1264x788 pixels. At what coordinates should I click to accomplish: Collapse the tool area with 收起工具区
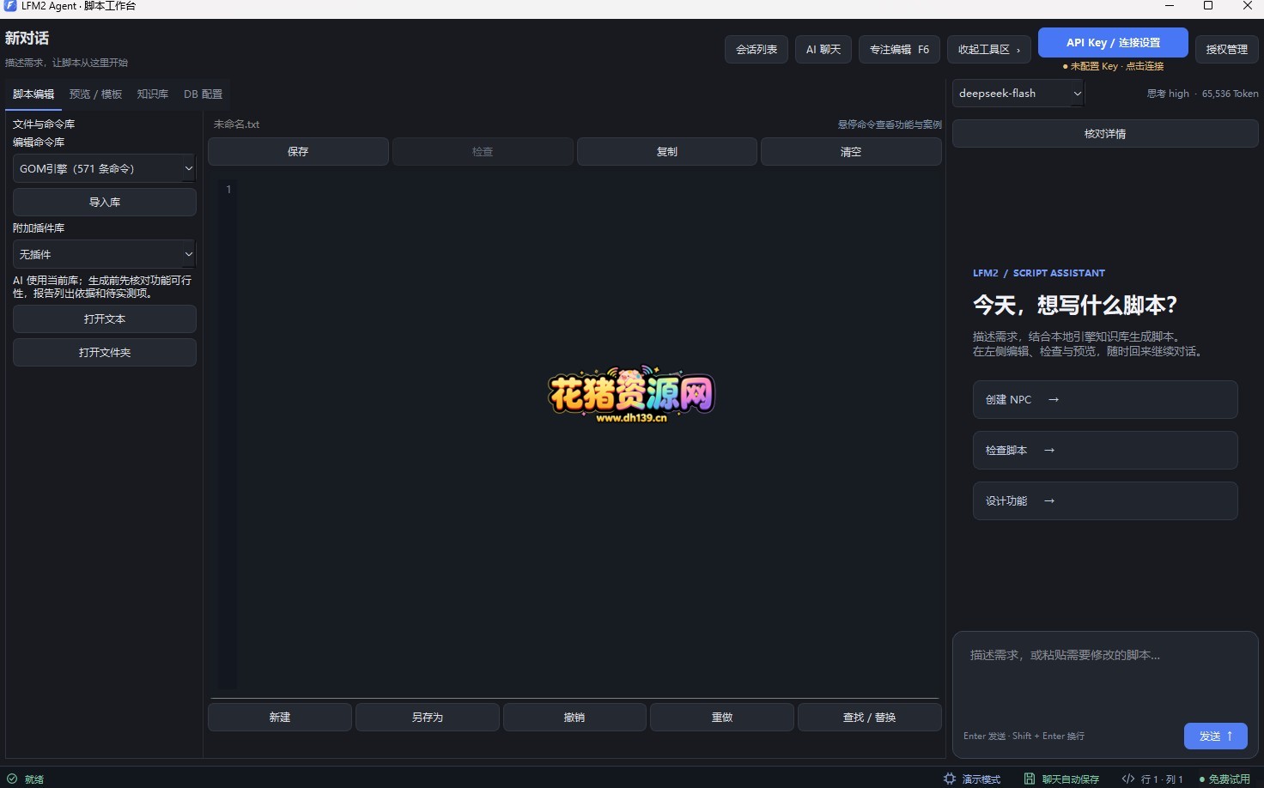coord(988,50)
